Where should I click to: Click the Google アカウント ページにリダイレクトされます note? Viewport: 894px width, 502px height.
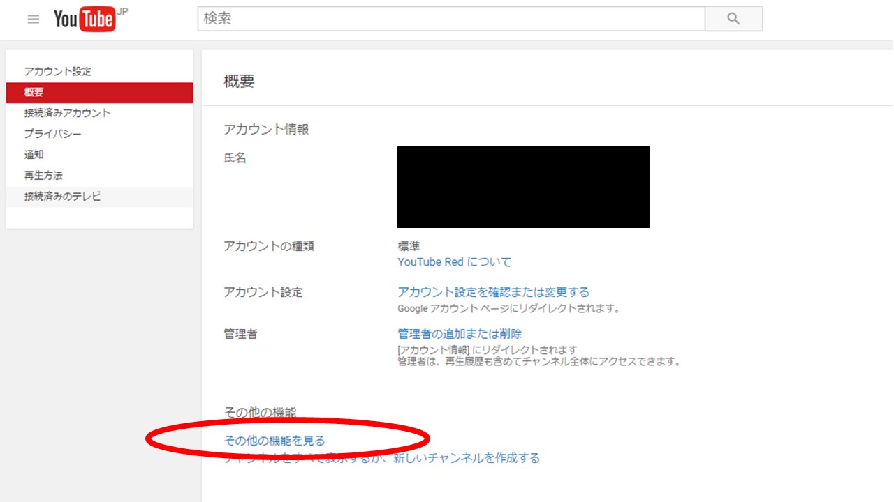coord(509,308)
